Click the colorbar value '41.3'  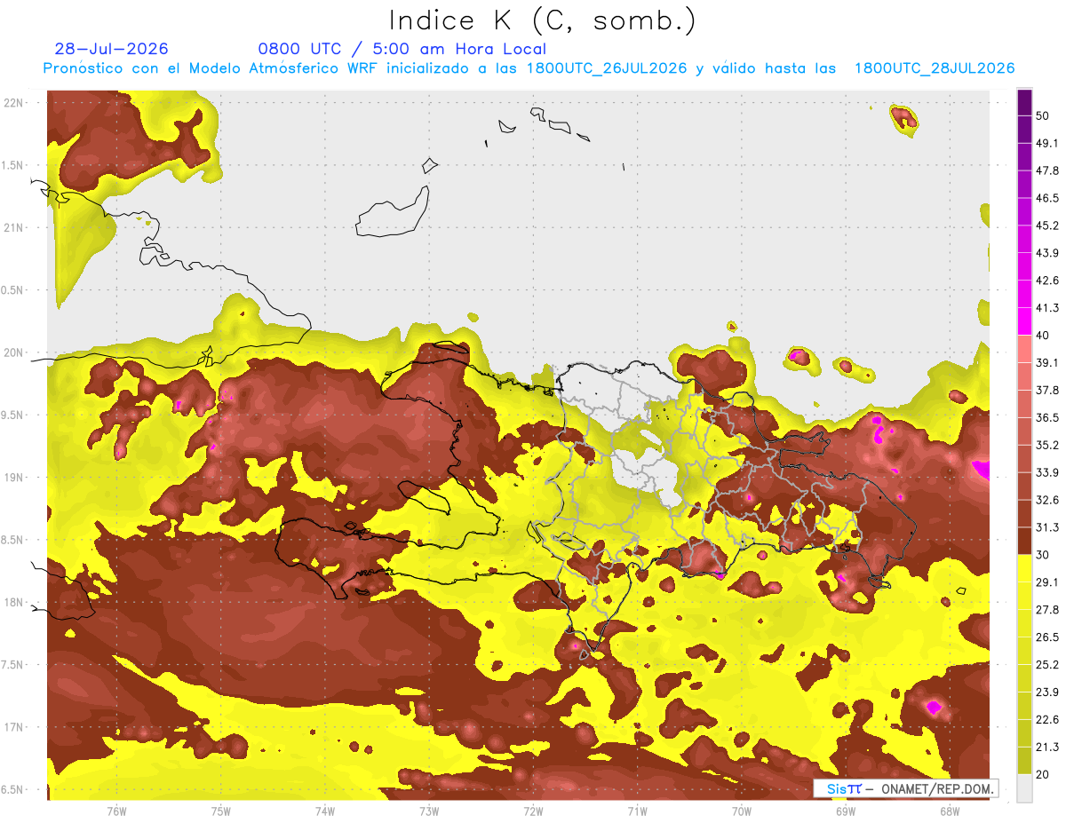pos(1047,308)
